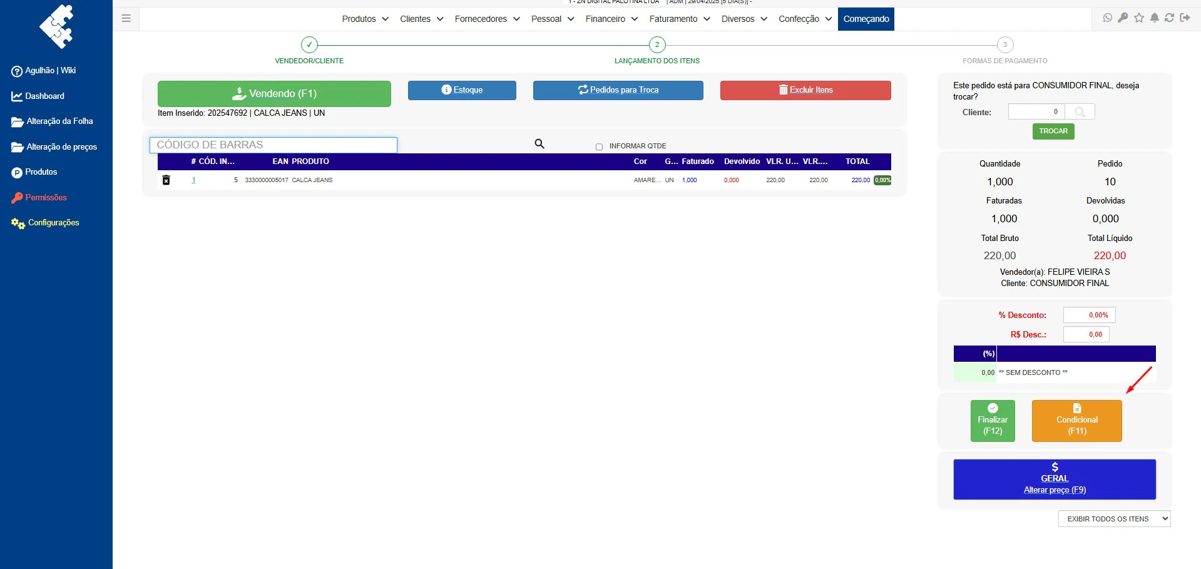This screenshot has width=1201, height=569.
Task: Enable the INFORMAR QTDE checkbox
Action: click(599, 147)
